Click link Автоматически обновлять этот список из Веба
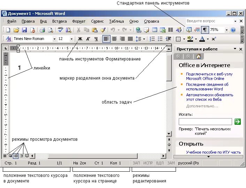Image resolution: width=246 pixels, height=188 pixels. click(210, 97)
